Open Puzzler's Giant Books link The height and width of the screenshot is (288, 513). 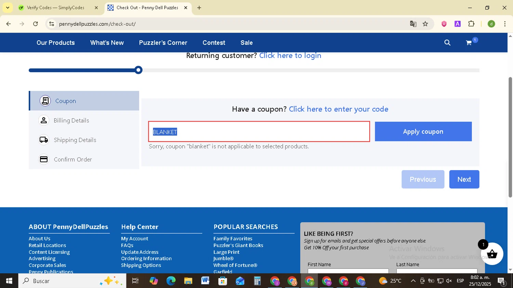pyautogui.click(x=238, y=245)
